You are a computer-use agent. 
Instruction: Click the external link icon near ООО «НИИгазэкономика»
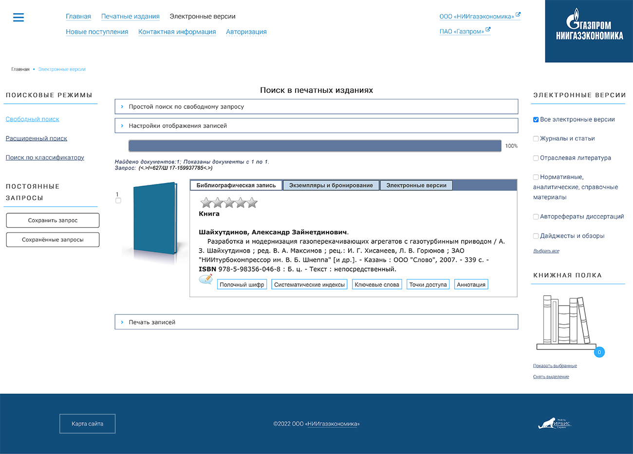518,14
